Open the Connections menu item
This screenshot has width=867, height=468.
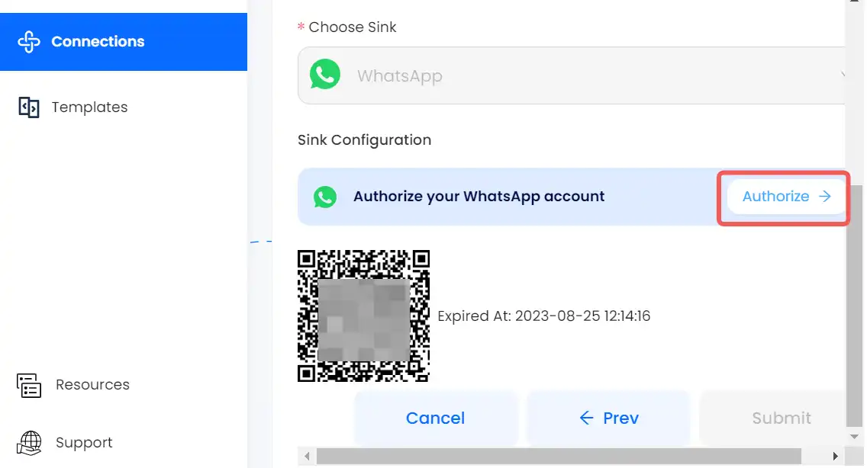[124, 42]
